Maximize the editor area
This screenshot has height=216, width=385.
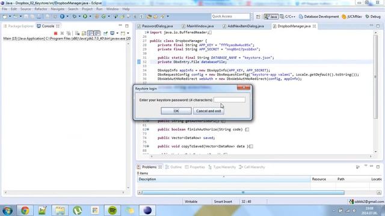point(378,26)
